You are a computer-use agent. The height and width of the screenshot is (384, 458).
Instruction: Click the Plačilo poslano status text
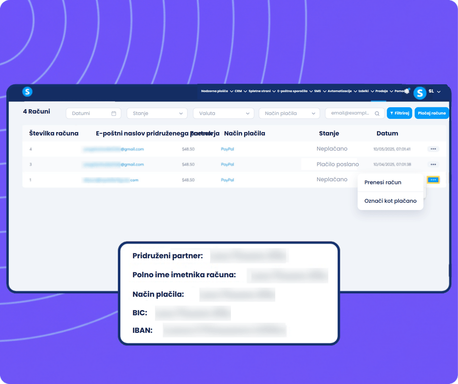tap(338, 164)
